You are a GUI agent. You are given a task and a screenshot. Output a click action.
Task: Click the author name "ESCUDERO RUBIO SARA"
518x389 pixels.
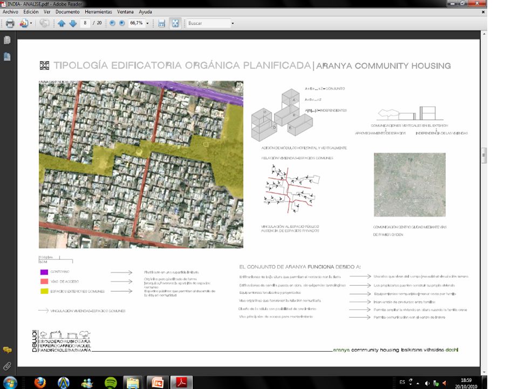pos(64,341)
